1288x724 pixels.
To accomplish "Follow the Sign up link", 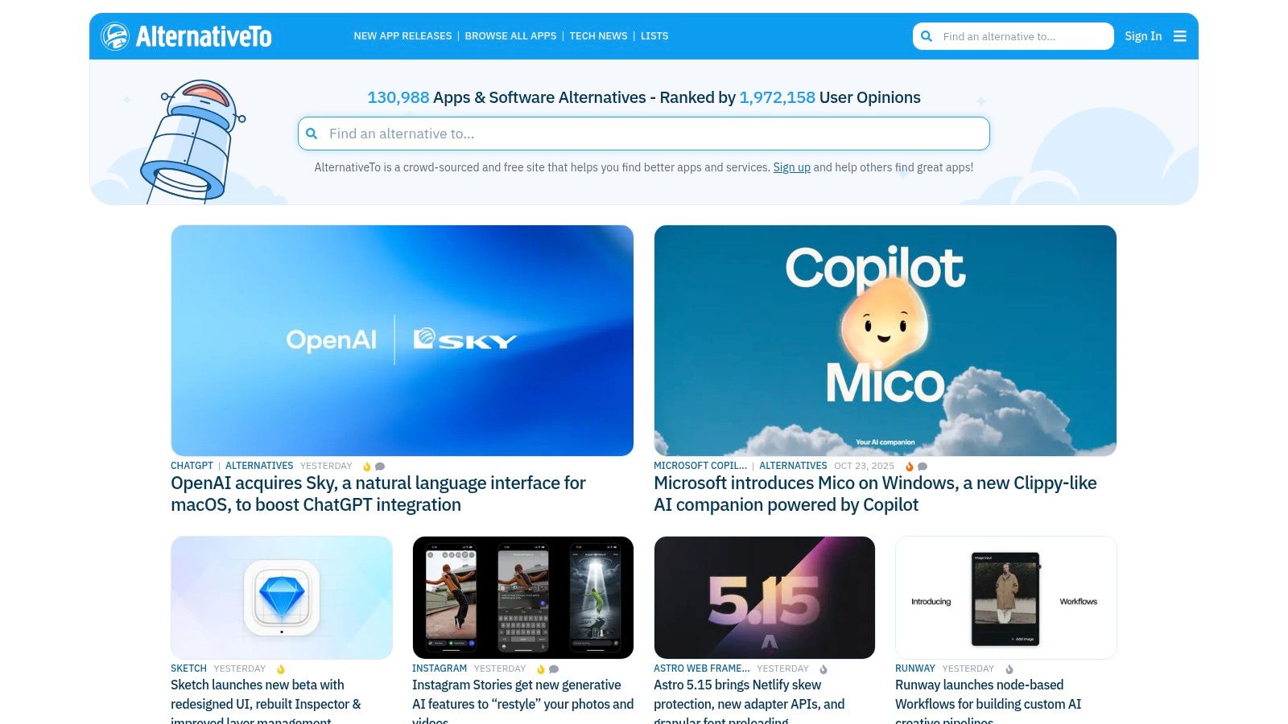I will (x=792, y=167).
